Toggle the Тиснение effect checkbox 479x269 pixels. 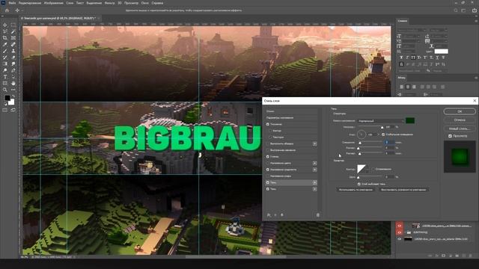point(268,125)
